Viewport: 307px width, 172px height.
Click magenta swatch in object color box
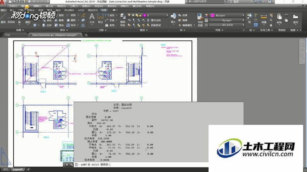tap(212, 15)
